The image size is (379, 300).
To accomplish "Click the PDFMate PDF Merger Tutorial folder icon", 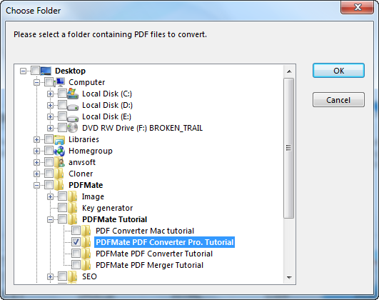I will 86,265.
